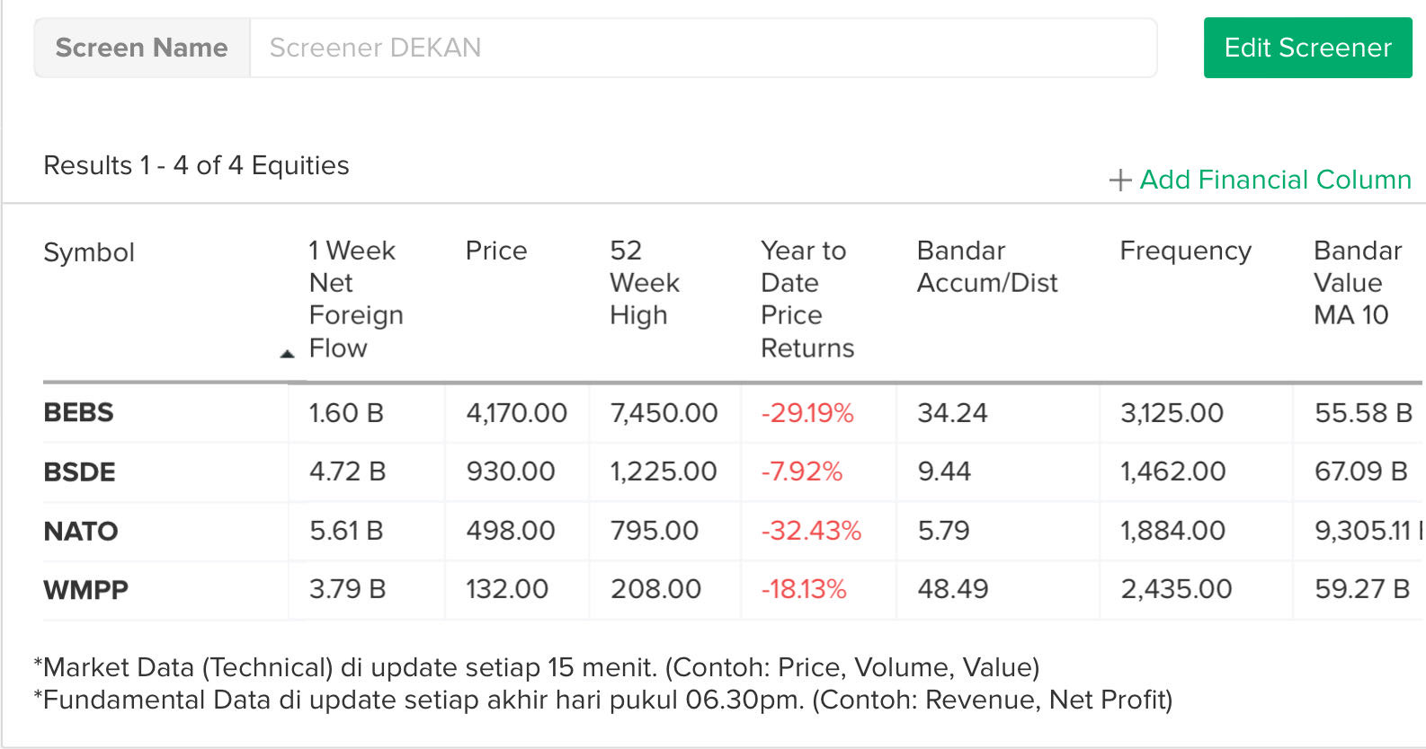Viewport: 1426px width, 749px height.
Task: Sort by Bandar Value MA 10
Action: (1357, 283)
